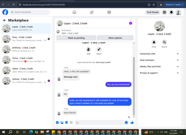Toggle the purple conversation information icon
Screen dimensions: 186x135
131,23
